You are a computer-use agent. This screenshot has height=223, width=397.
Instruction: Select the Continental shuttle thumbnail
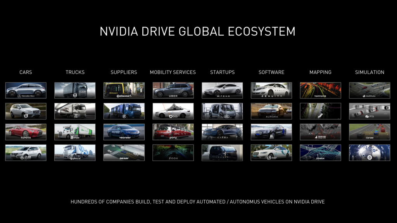point(124,90)
